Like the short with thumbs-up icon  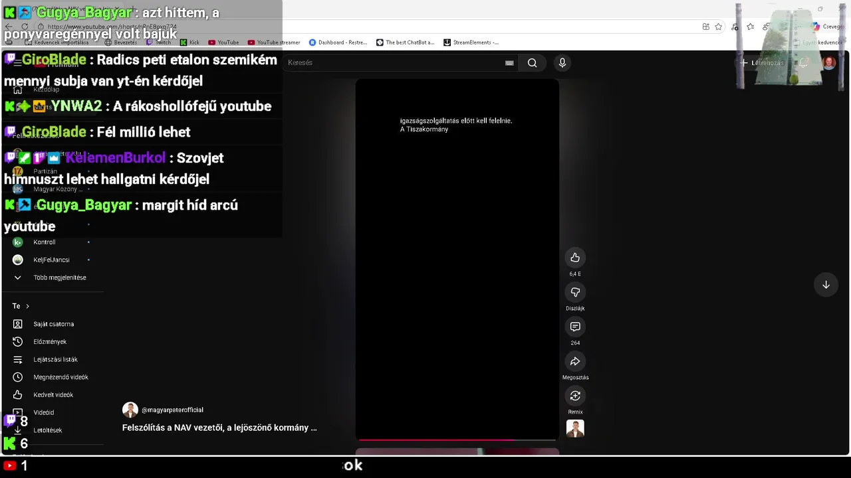pyautogui.click(x=575, y=258)
